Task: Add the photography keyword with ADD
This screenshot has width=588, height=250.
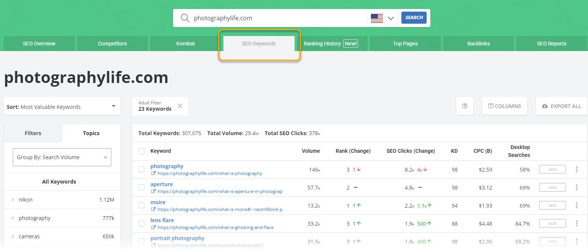Action: coord(553,170)
